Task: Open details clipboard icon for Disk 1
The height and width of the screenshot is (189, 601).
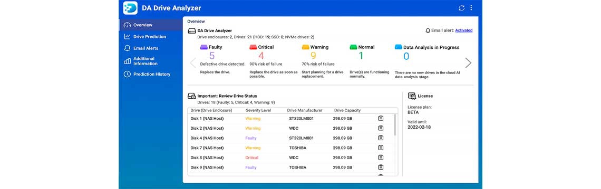Action: pos(381,118)
